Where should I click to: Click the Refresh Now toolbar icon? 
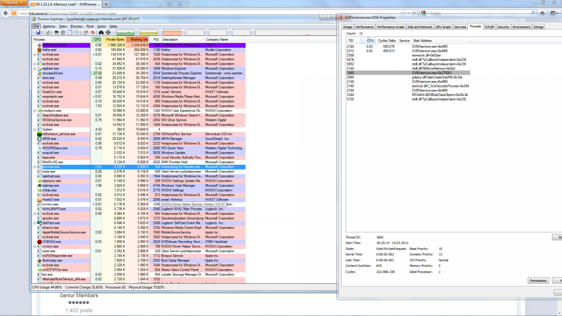pos(48,33)
